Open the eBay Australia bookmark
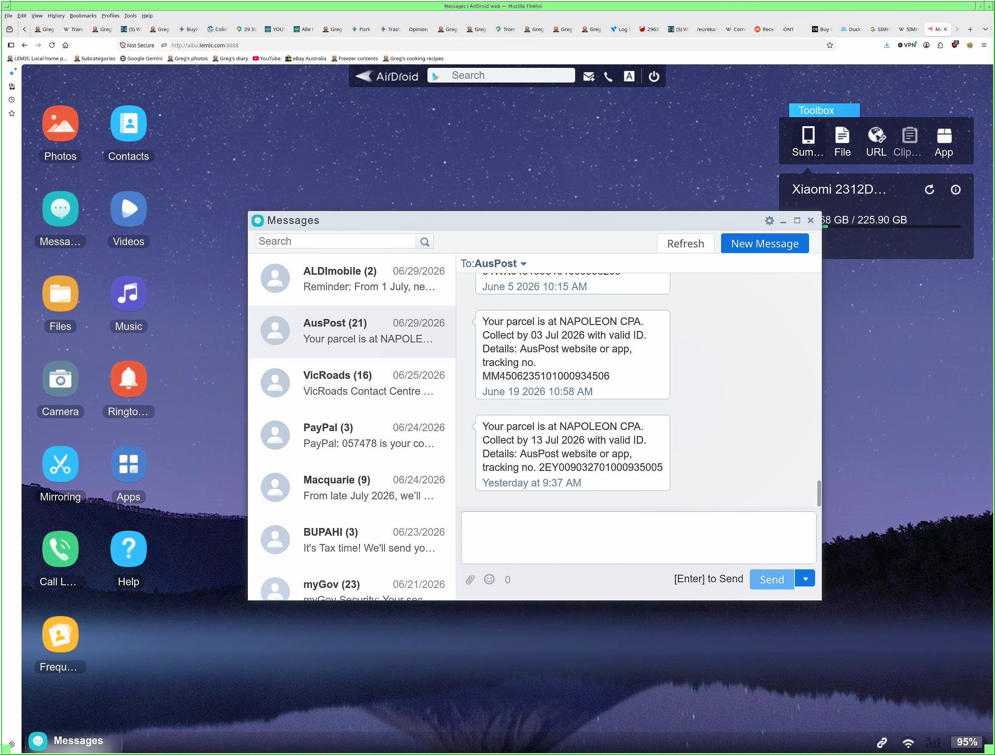This screenshot has height=755, width=995. [305, 58]
